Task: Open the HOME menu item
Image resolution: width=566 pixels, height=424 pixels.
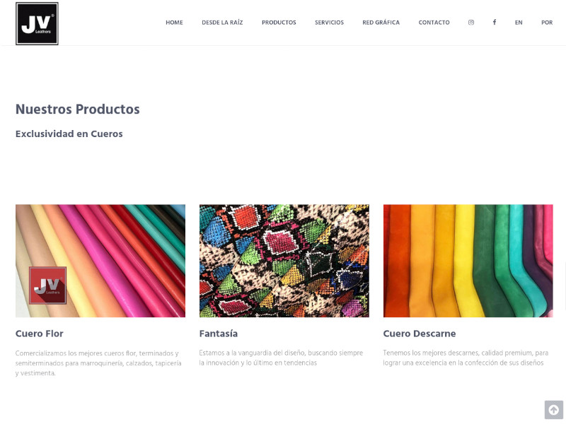Action: pos(174,23)
